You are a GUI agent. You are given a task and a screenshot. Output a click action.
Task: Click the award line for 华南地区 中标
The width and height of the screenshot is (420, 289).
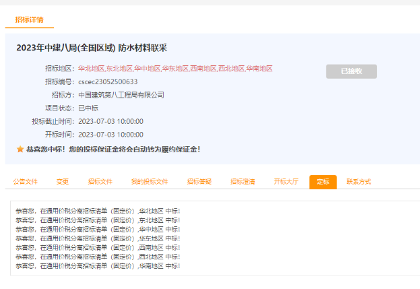98,265
